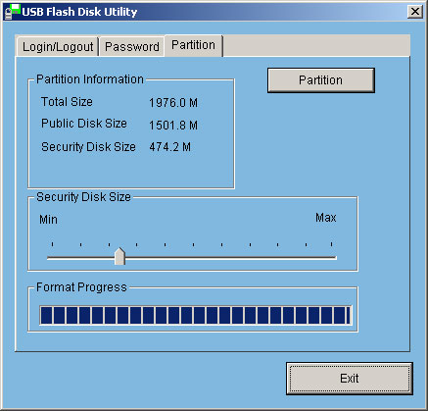Click the USB Flash Disk Utility title icon
The image size is (428, 411).
(x=13, y=12)
